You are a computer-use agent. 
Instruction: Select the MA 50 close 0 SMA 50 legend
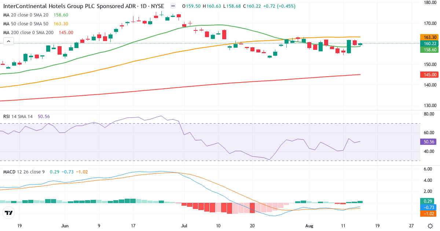click(x=25, y=24)
